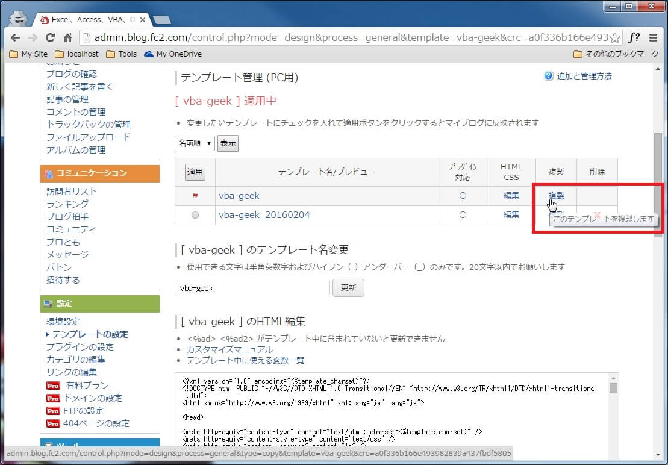
Task: Open プラグインの設定 in the sidebar
Action: coord(80,346)
